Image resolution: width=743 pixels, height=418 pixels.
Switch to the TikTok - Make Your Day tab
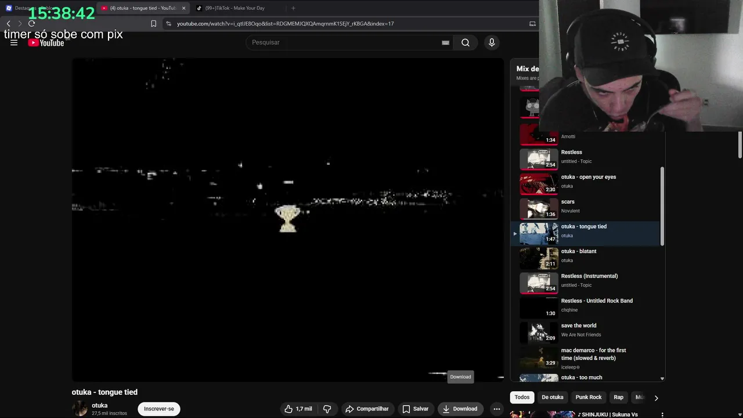pyautogui.click(x=235, y=8)
